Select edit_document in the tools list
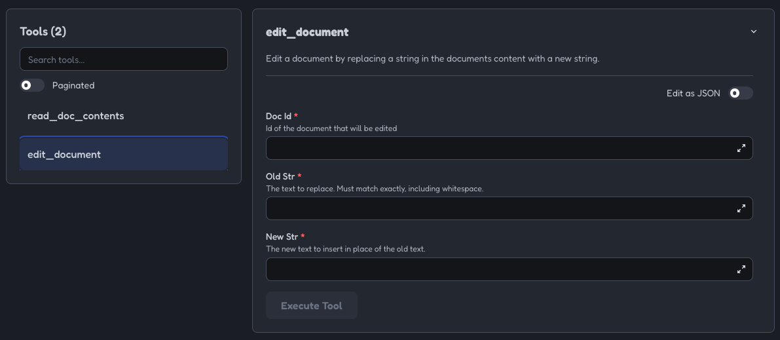 tap(123, 154)
